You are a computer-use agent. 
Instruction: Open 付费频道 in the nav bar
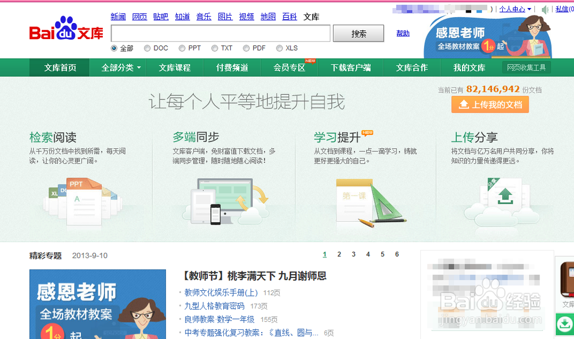[232, 67]
